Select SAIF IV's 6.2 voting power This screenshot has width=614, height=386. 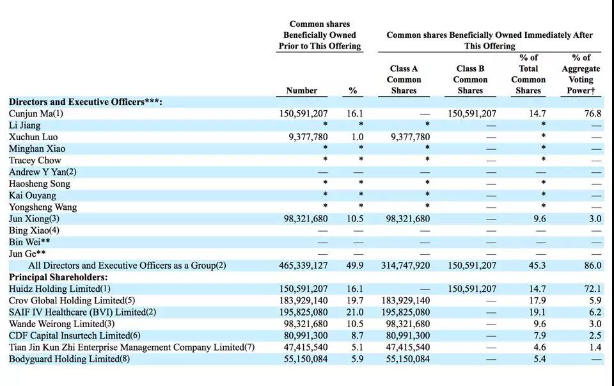pos(595,312)
